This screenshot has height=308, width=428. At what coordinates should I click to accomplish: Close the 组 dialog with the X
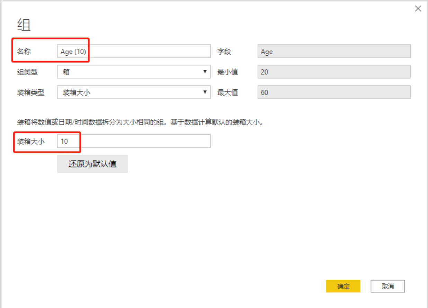[418, 9]
